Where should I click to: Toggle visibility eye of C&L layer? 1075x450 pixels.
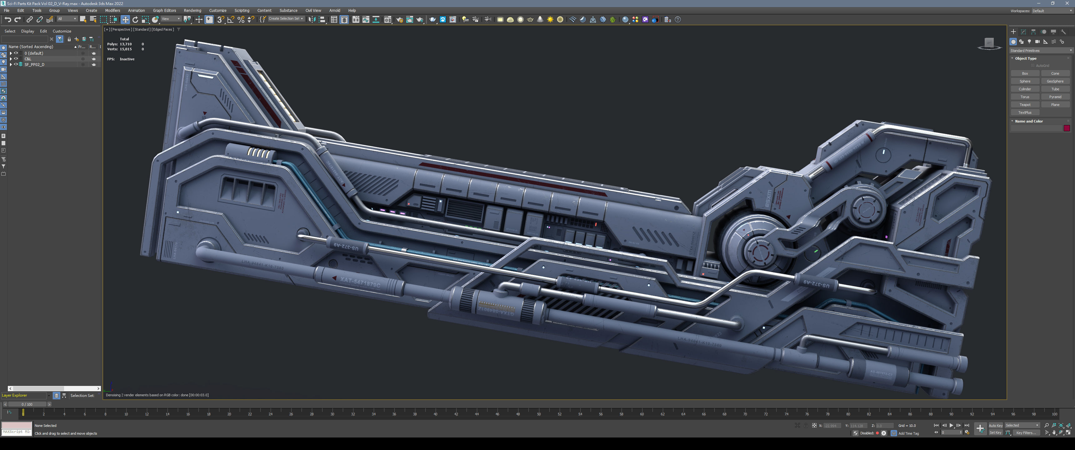point(16,59)
